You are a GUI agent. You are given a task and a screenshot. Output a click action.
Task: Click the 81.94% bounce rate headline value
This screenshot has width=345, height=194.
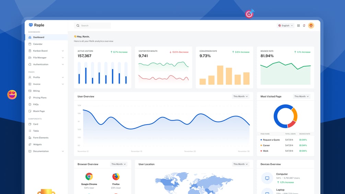coord(267,56)
